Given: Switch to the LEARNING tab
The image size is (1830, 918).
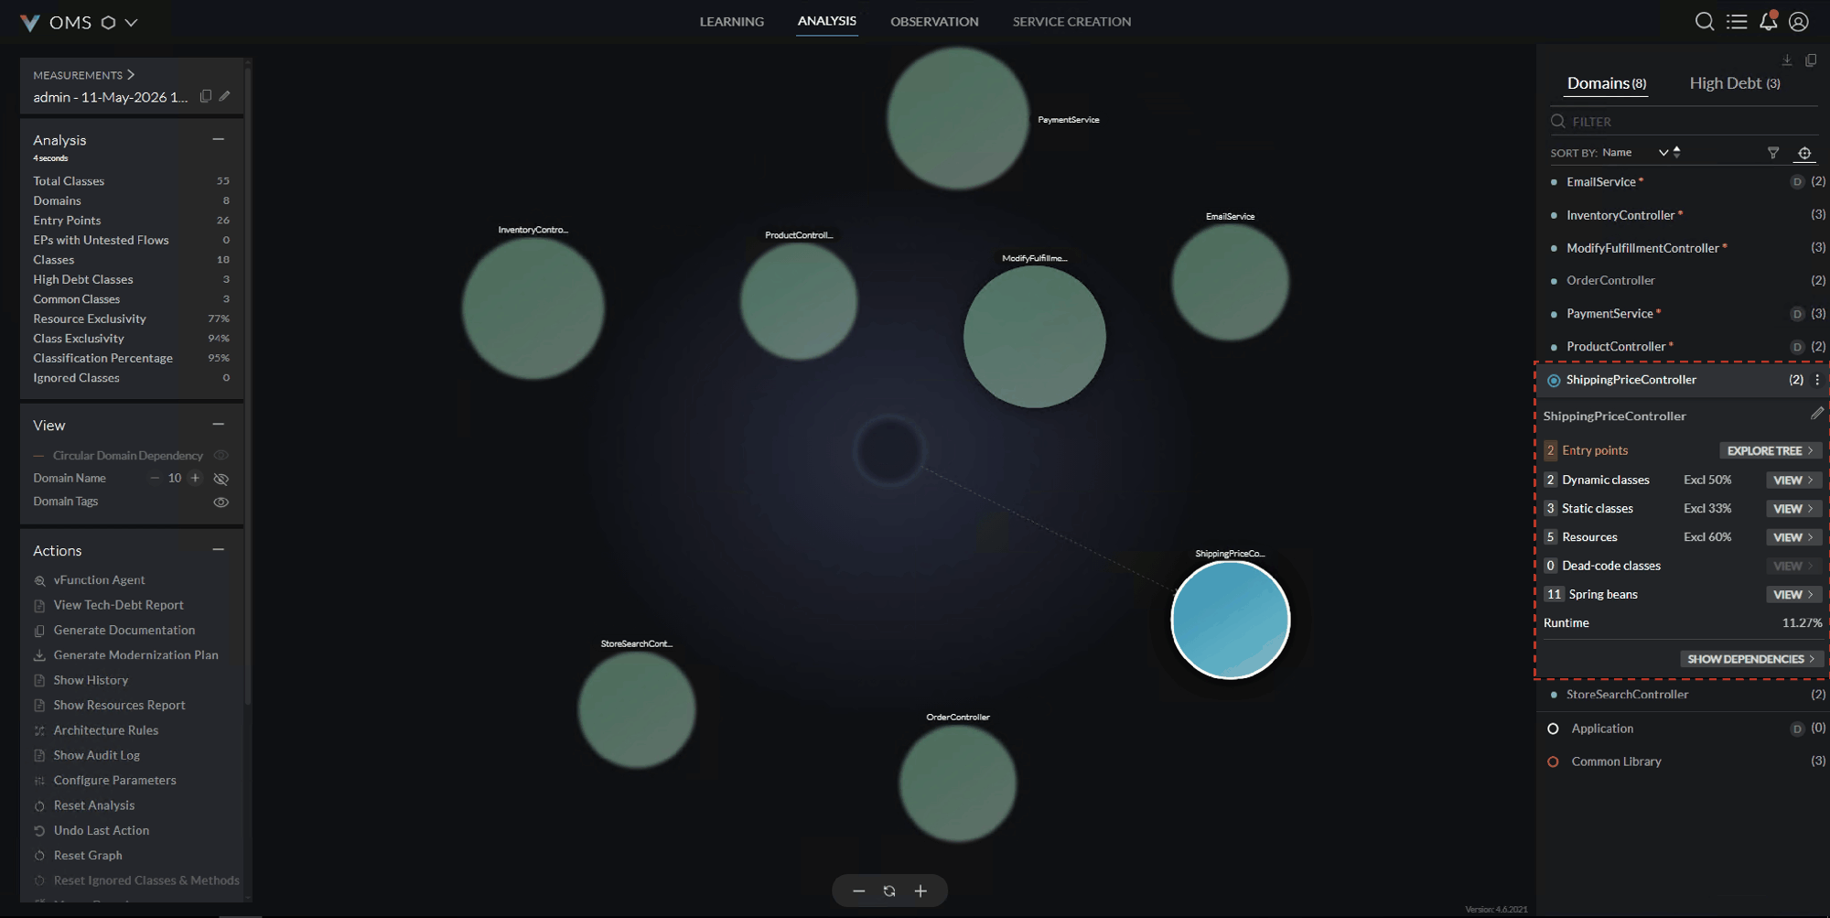Looking at the screenshot, I should tap(732, 21).
